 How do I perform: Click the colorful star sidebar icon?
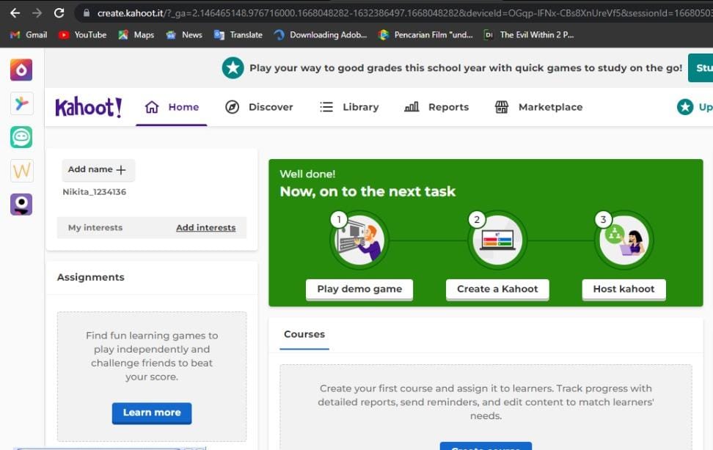click(21, 103)
